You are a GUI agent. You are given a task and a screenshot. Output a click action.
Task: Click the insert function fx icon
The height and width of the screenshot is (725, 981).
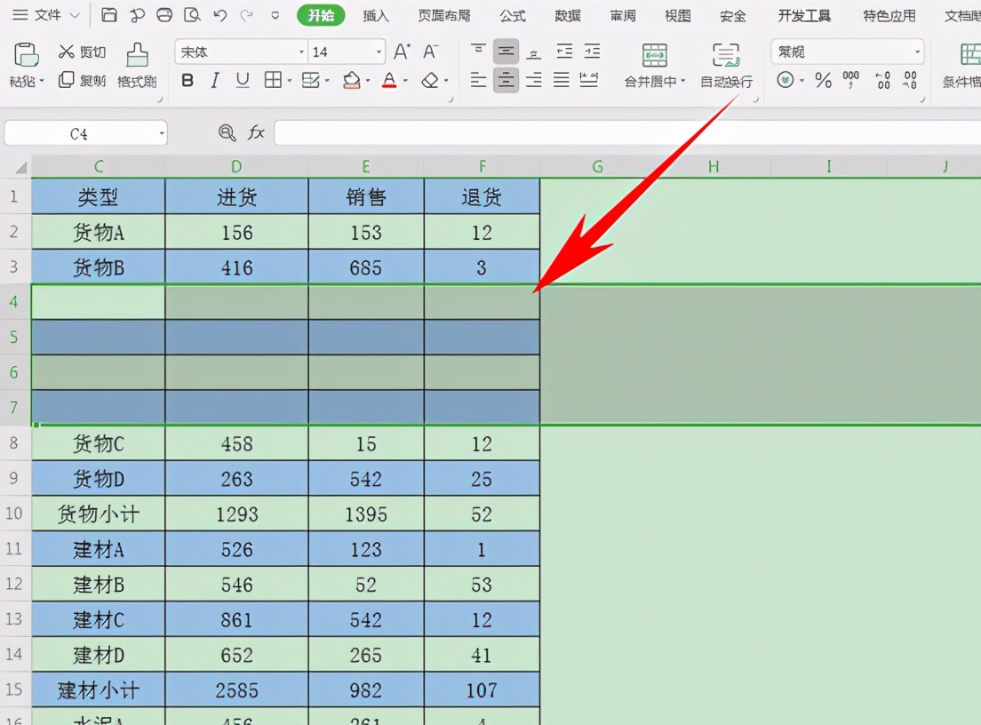click(x=256, y=133)
